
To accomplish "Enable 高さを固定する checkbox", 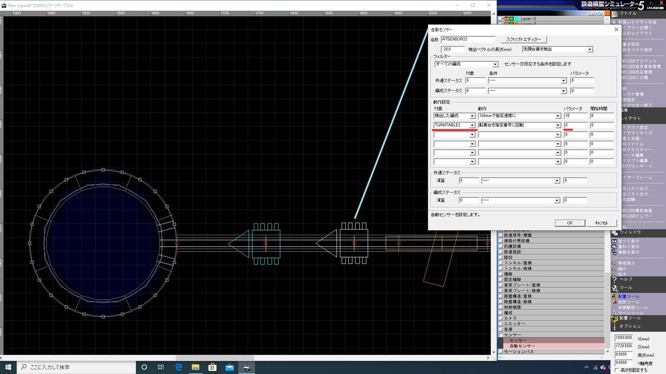I will pyautogui.click(x=617, y=370).
